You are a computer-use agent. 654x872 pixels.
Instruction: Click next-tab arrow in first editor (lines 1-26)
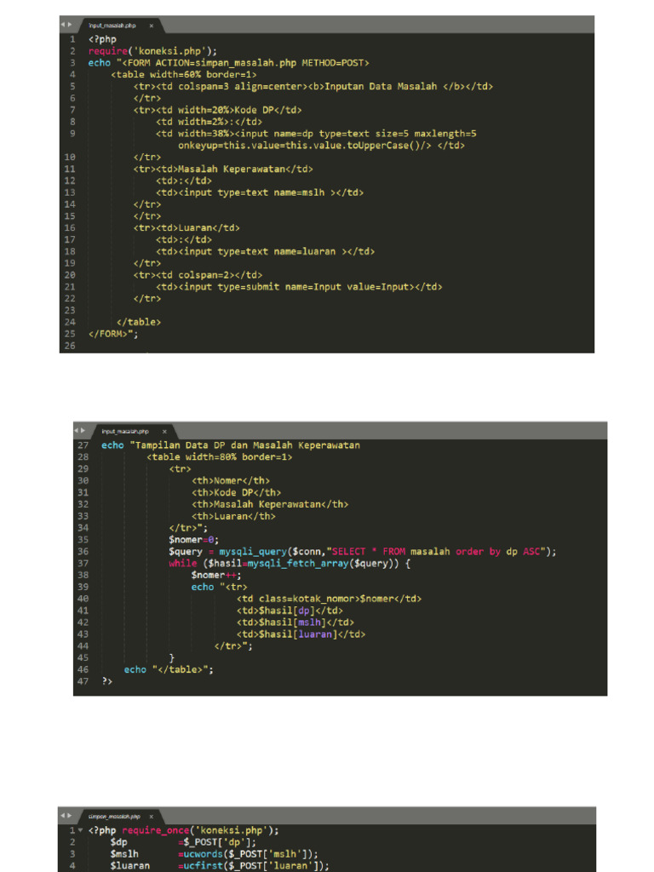point(70,25)
